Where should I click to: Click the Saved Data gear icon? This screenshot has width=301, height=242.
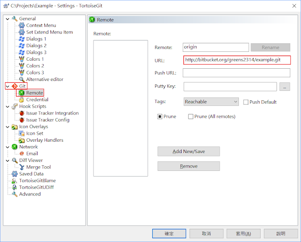[x=15, y=174]
